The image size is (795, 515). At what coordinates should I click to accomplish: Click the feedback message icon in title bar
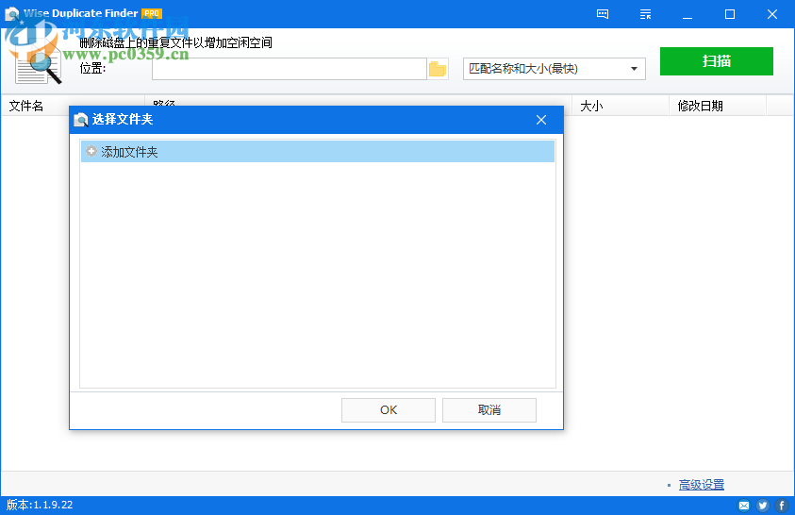(603, 14)
